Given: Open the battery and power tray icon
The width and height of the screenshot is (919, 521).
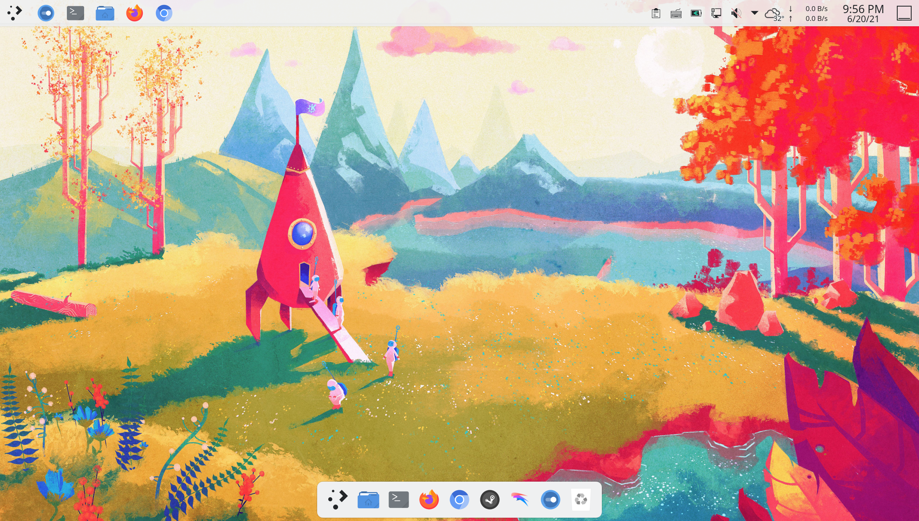Looking at the screenshot, I should (x=696, y=13).
